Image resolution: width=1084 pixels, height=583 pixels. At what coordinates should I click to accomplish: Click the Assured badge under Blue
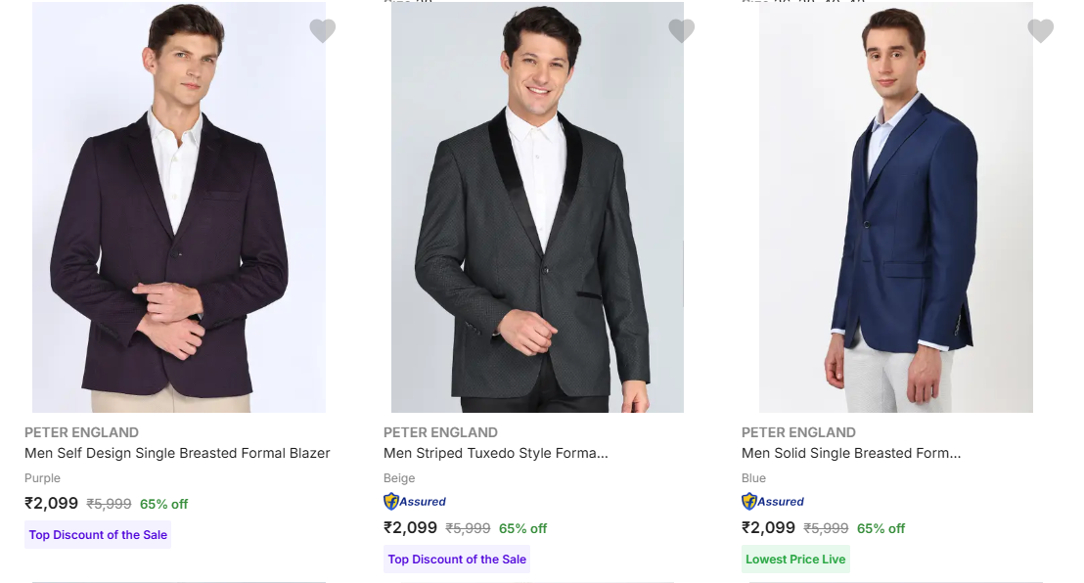tap(773, 502)
